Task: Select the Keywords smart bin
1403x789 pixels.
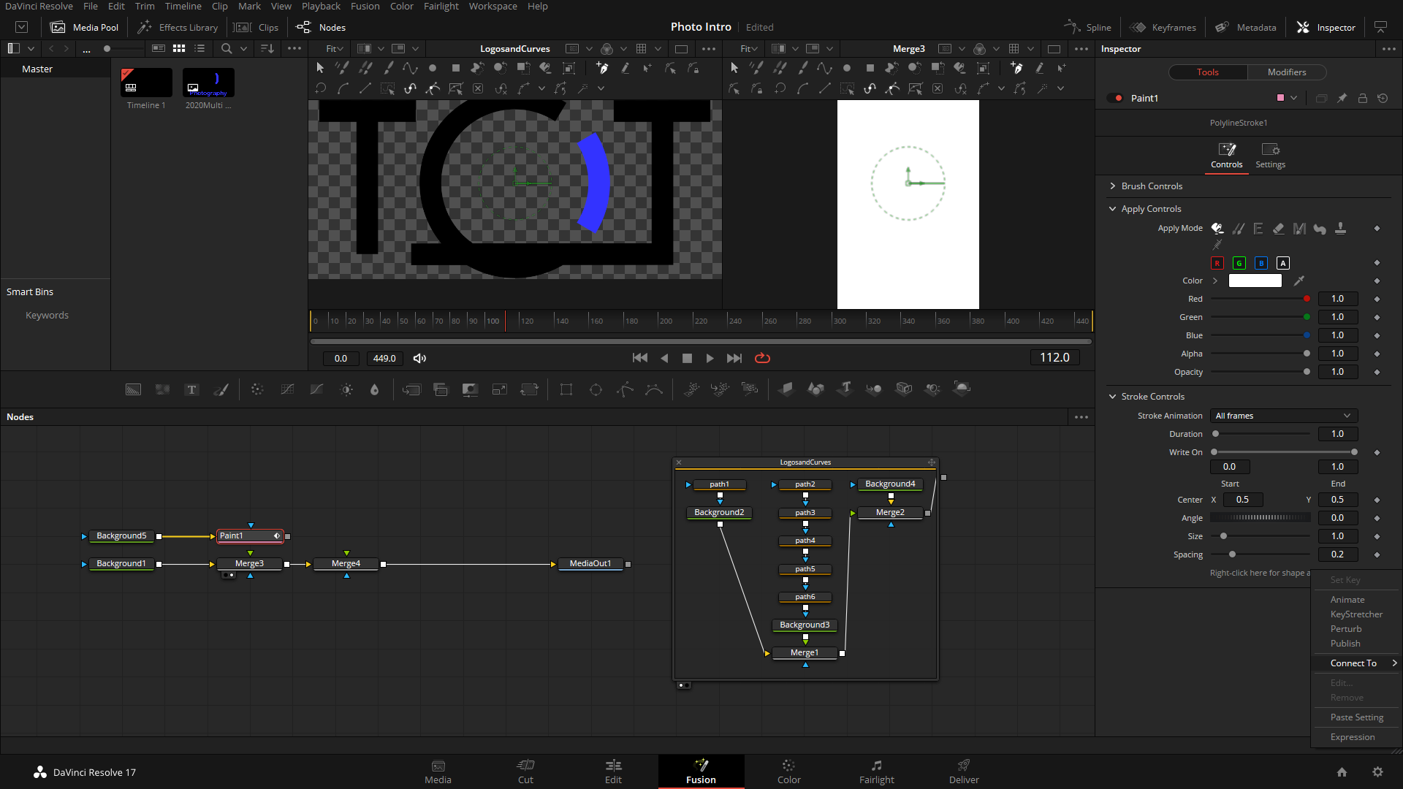Action: 47,316
